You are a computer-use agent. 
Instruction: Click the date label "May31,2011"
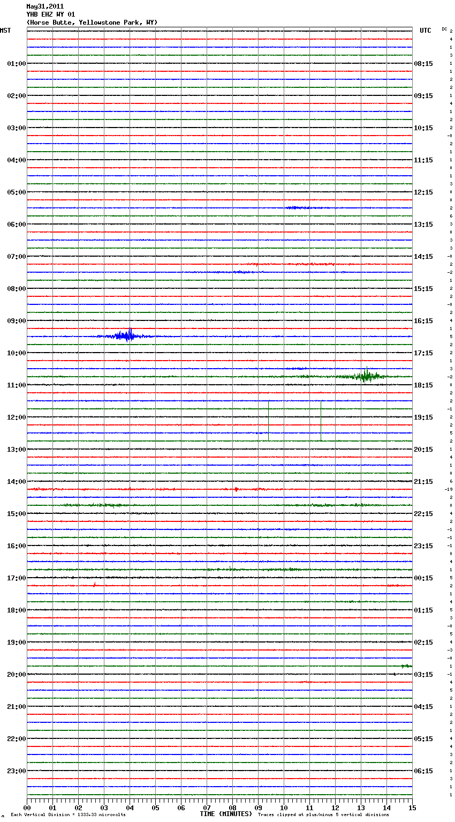pos(45,6)
